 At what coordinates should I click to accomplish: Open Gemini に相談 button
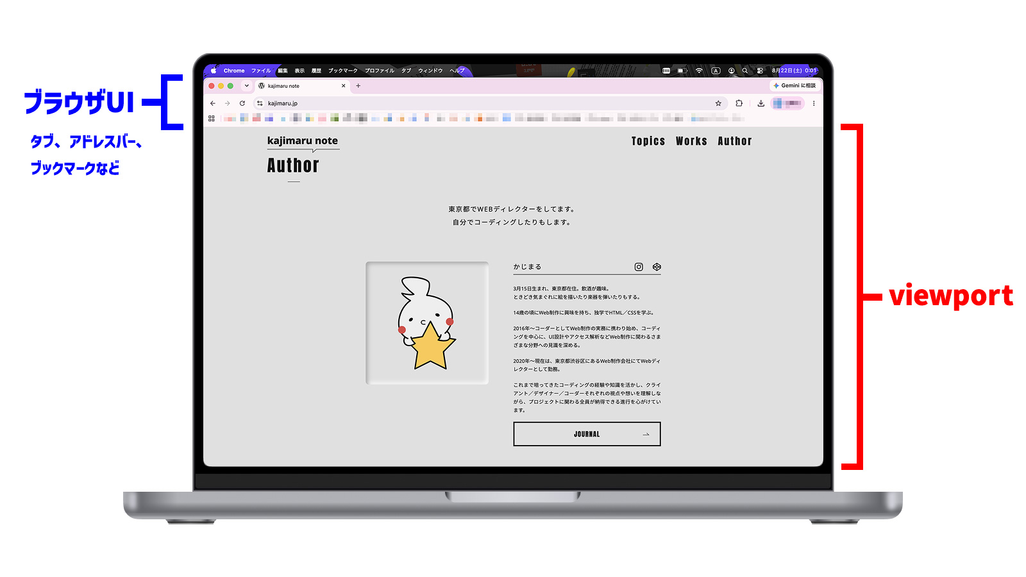click(x=795, y=86)
